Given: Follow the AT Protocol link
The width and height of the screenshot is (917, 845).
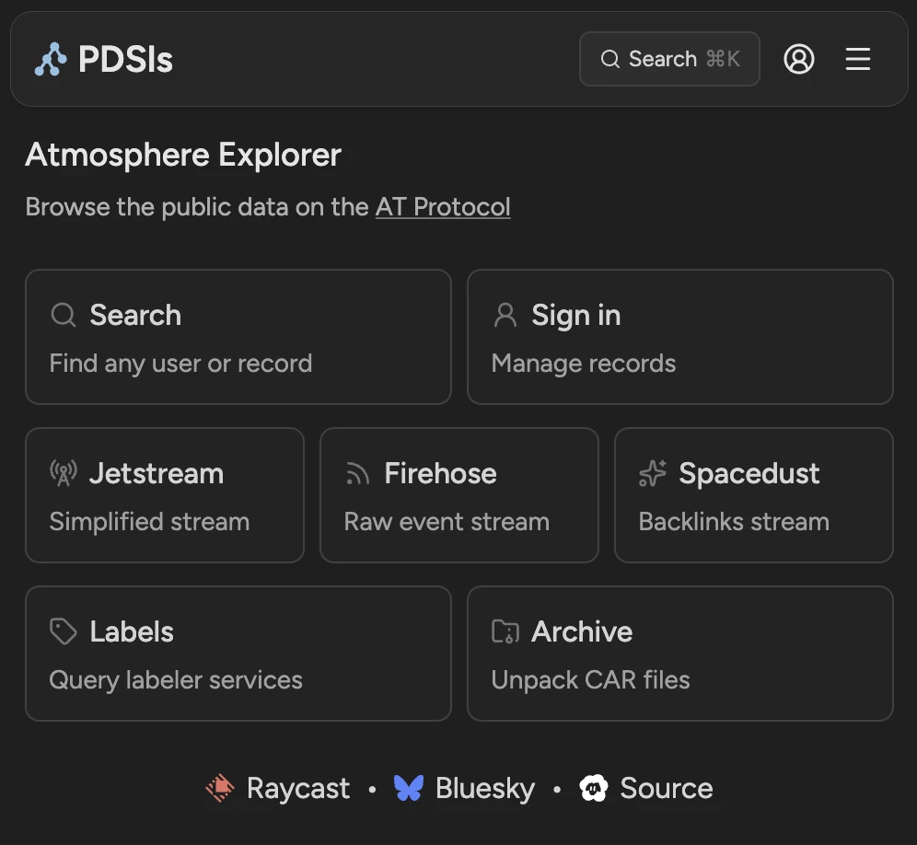Looking at the screenshot, I should (443, 207).
